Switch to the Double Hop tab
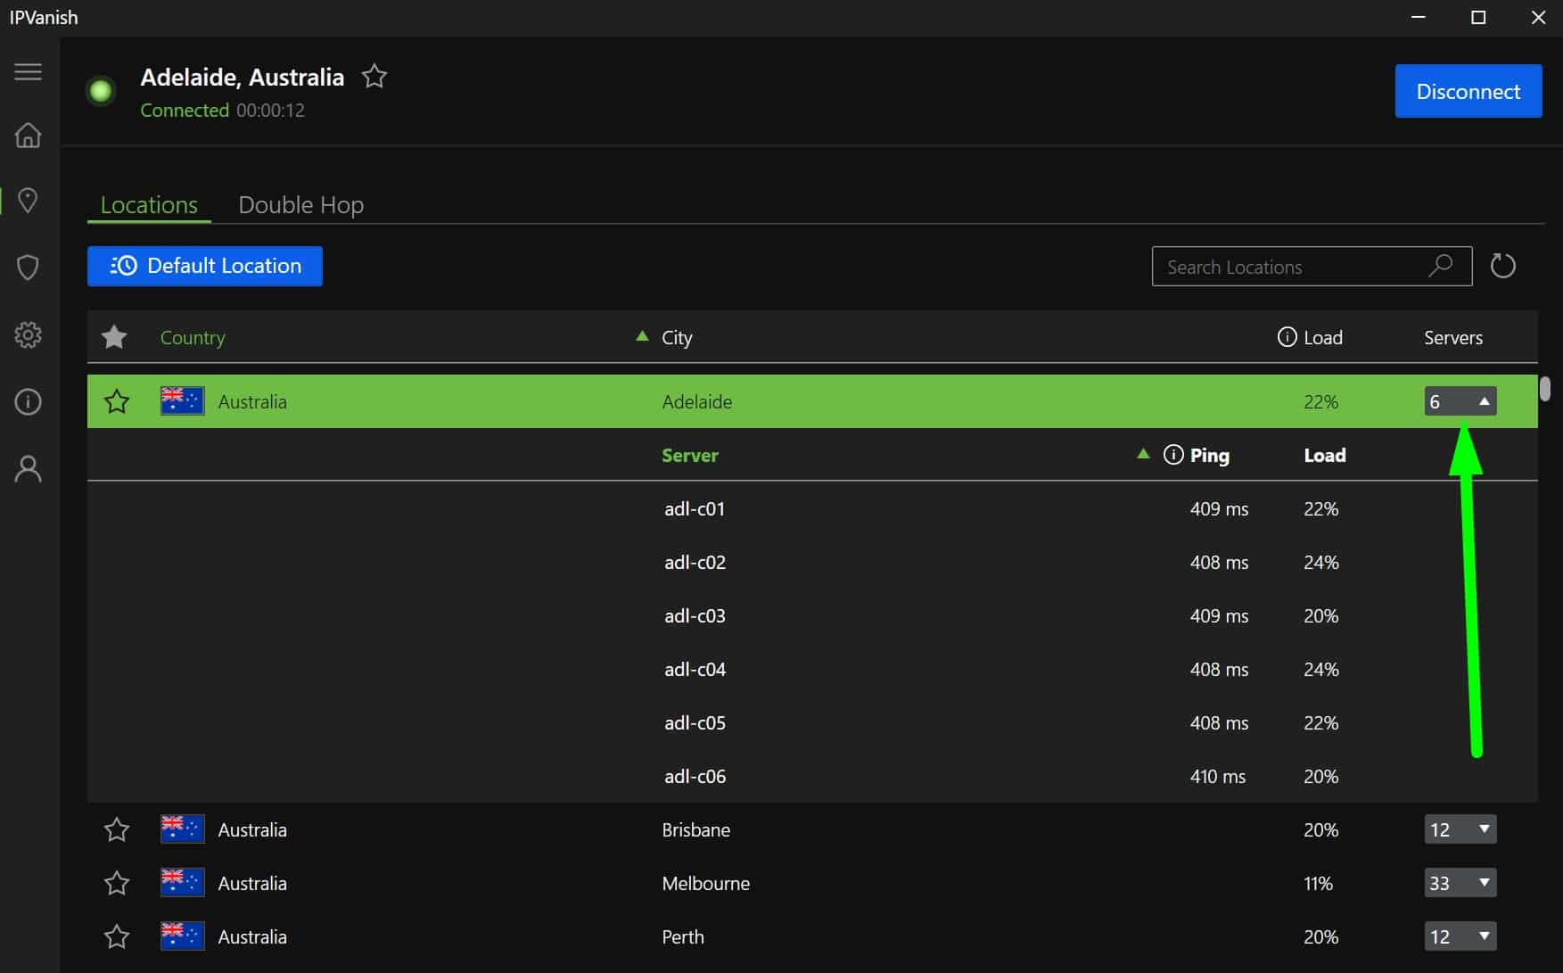Viewport: 1563px width, 973px height. click(x=301, y=204)
